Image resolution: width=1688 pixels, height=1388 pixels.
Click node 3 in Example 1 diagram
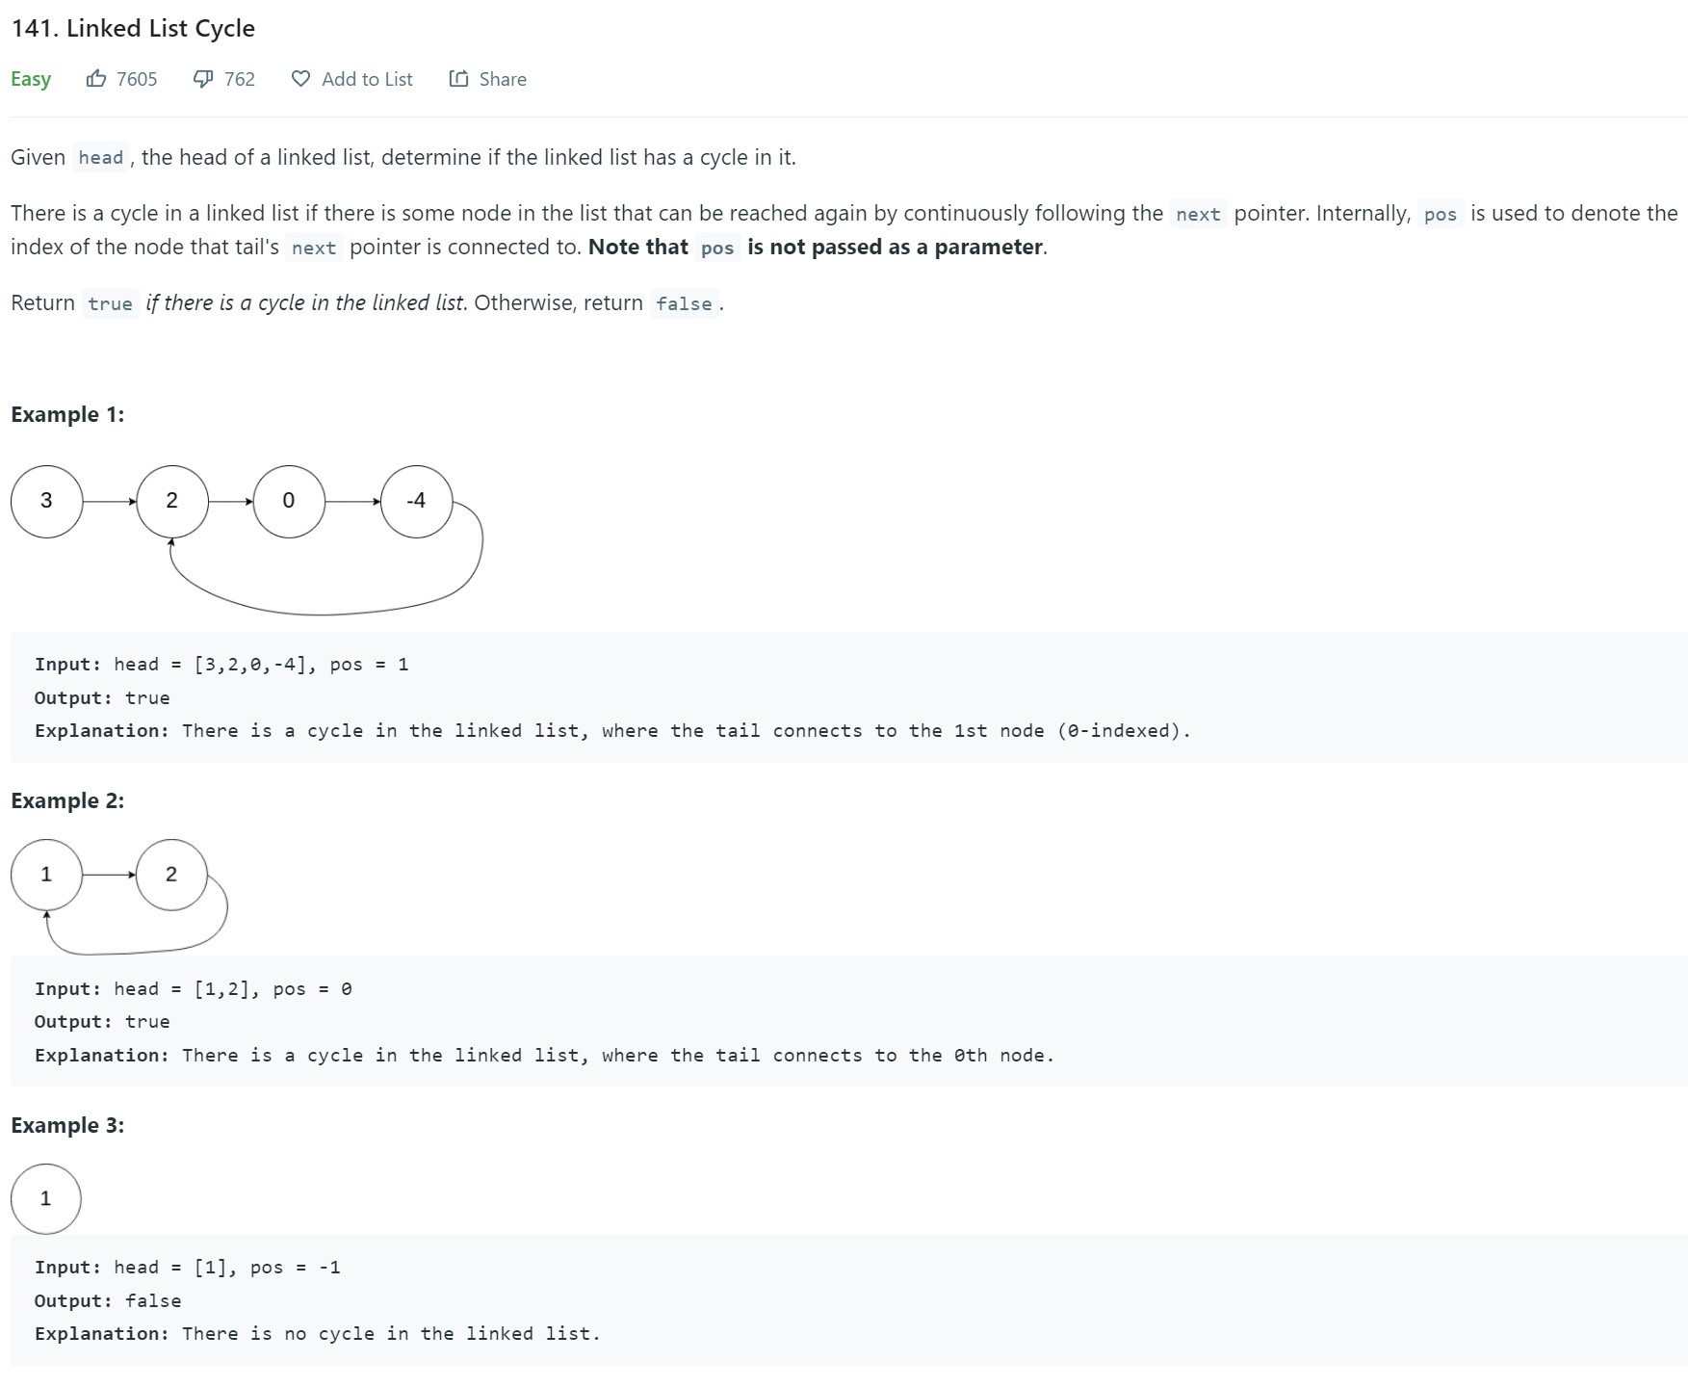pos(46,501)
